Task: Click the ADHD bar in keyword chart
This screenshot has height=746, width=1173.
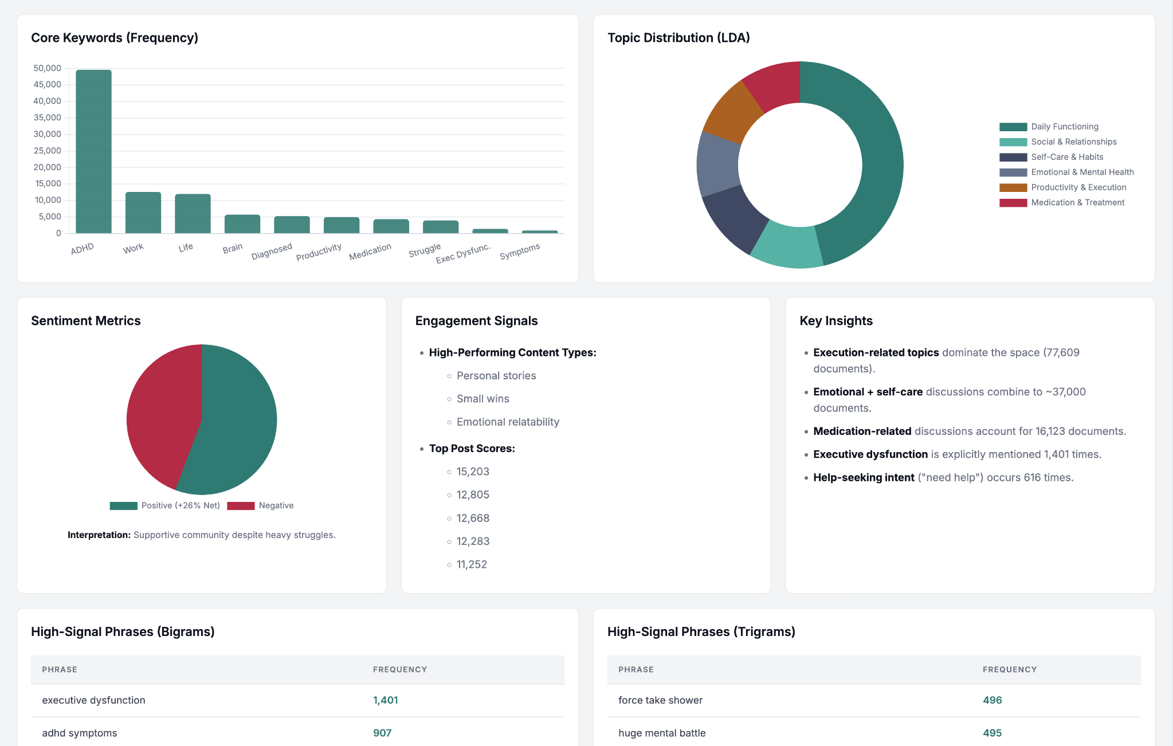Action: pos(93,151)
